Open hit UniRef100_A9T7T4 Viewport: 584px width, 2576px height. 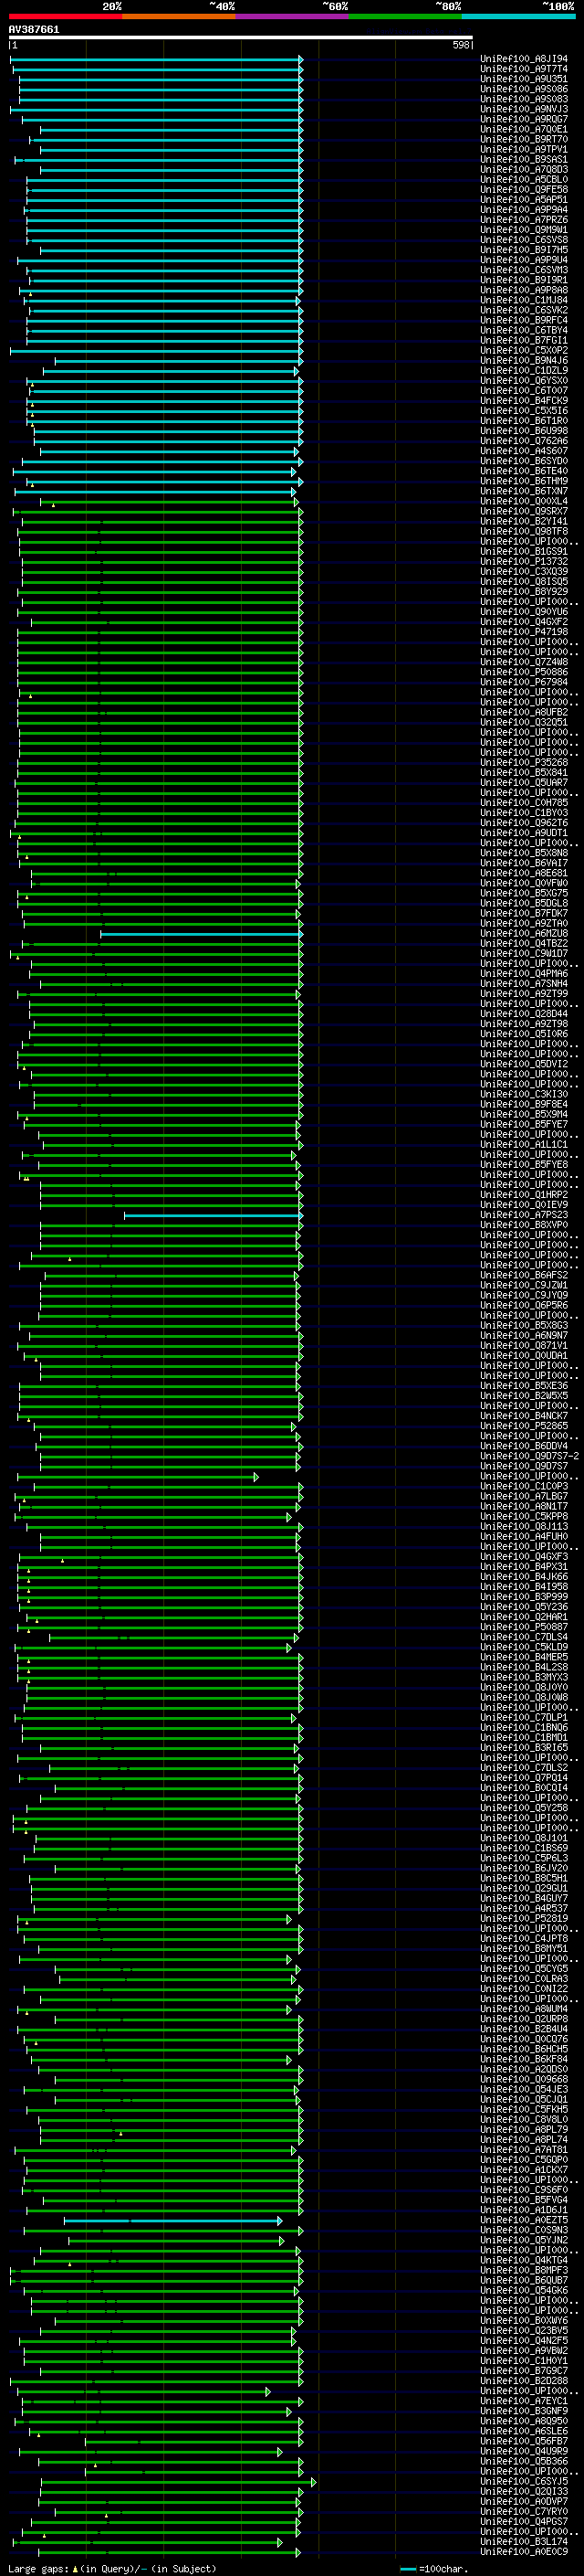click(x=524, y=69)
